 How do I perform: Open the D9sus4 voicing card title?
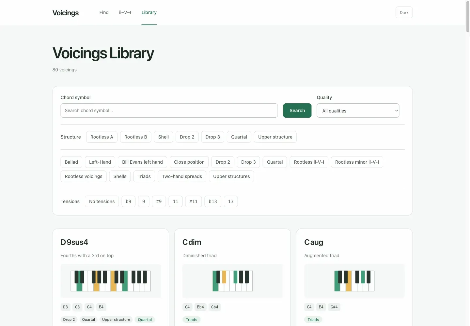[74, 242]
